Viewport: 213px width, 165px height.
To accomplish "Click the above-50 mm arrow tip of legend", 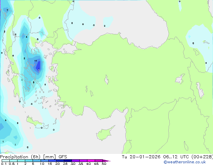I will coord(106,161).
